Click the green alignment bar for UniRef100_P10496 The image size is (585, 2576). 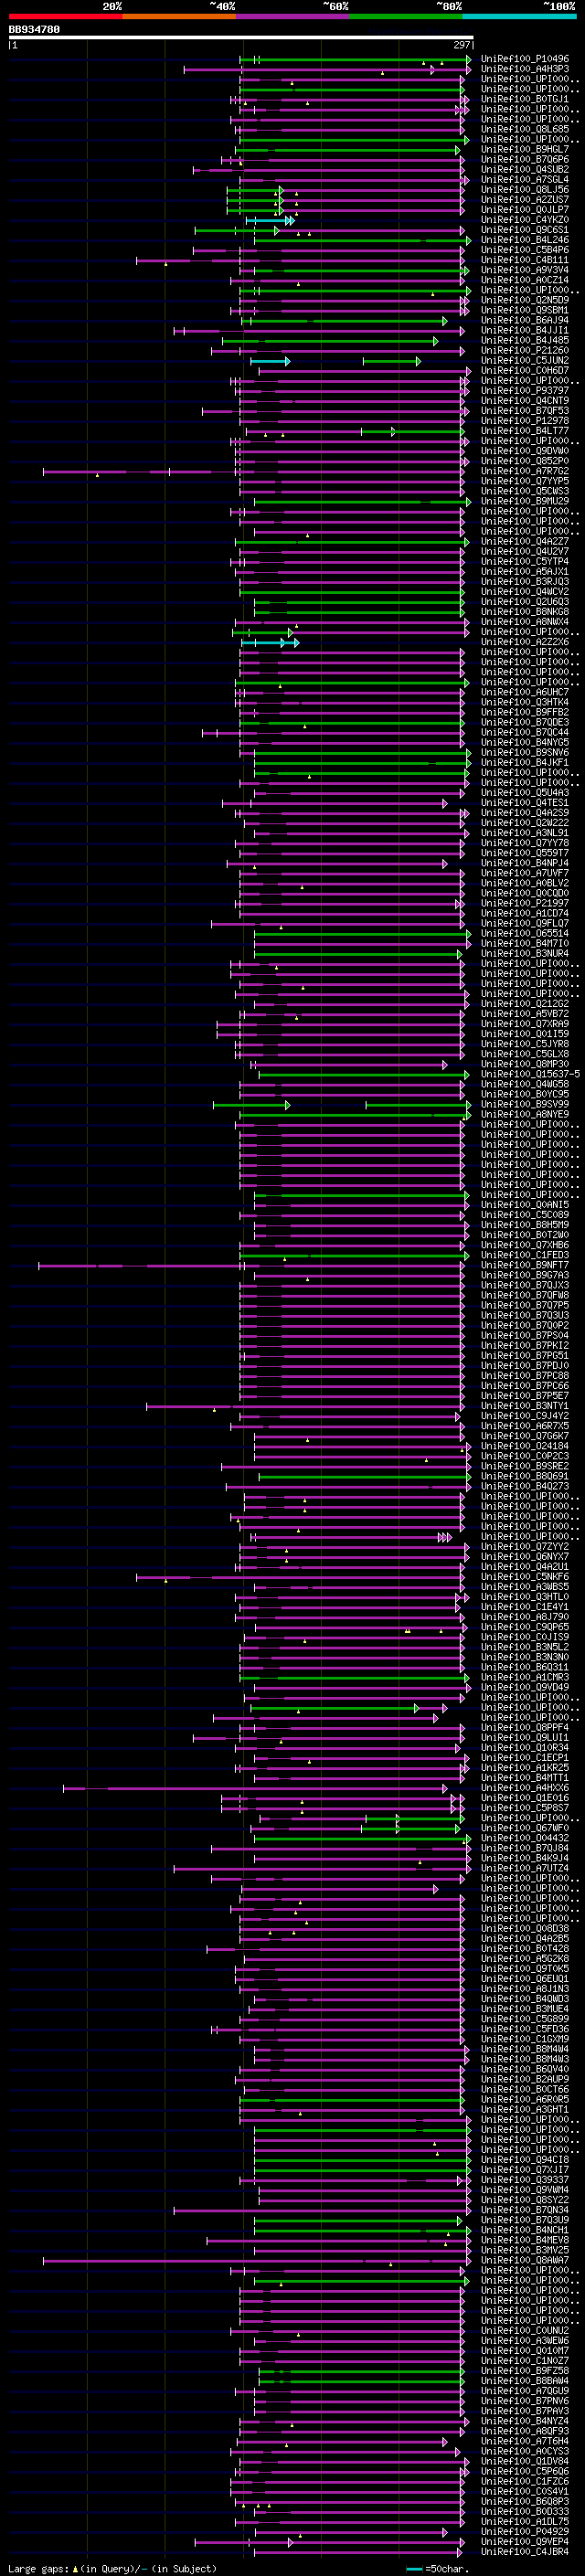point(355,60)
